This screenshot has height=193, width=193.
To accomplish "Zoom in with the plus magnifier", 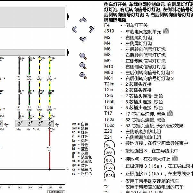I will coord(83,66).
